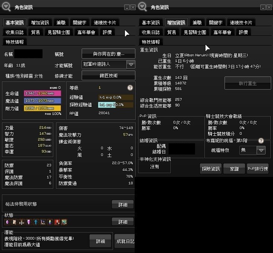This screenshot has width=273, height=253.
Task: Click the 鐵匠技術 training talent button
Action: click(109, 75)
